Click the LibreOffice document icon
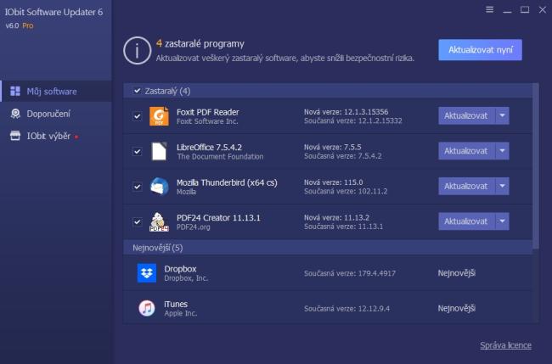 (x=159, y=151)
